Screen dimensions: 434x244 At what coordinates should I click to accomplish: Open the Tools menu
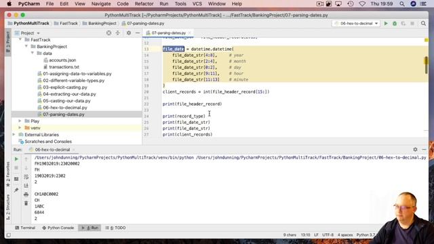[180, 4]
